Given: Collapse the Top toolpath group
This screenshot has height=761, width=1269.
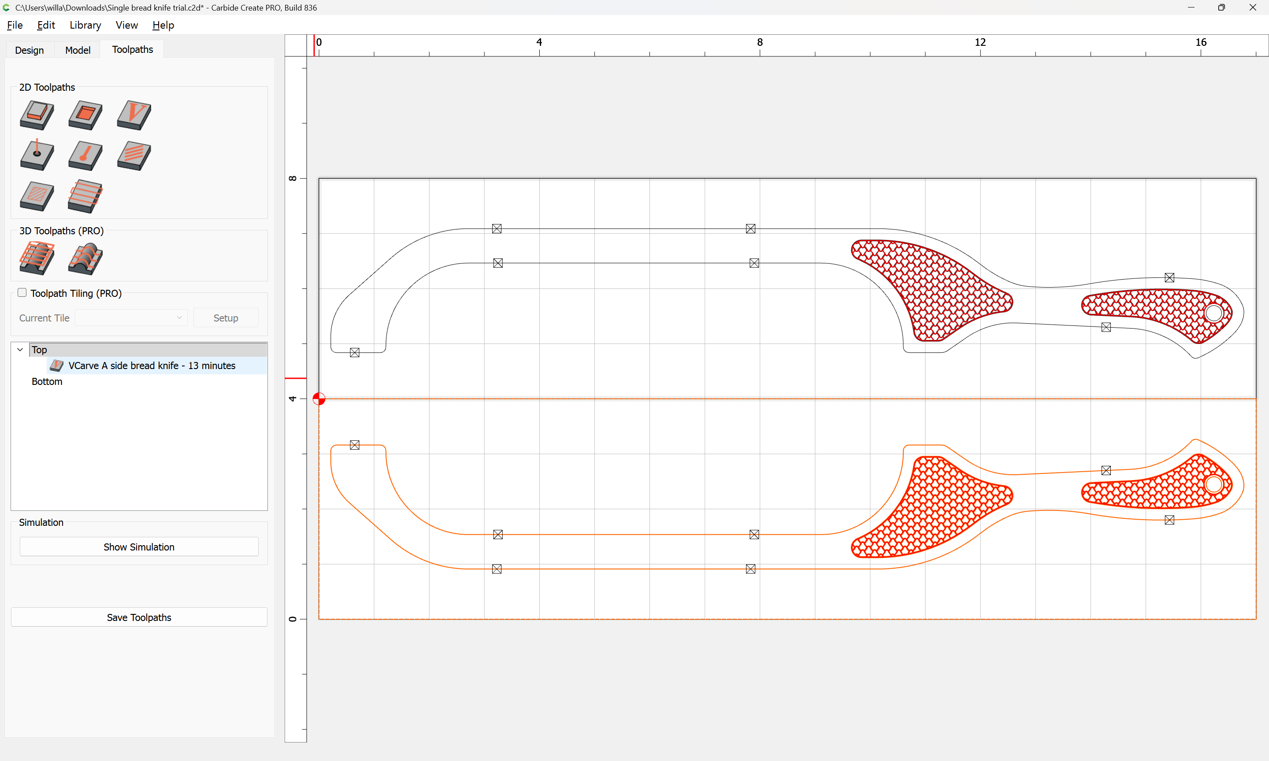Looking at the screenshot, I should pos(20,350).
